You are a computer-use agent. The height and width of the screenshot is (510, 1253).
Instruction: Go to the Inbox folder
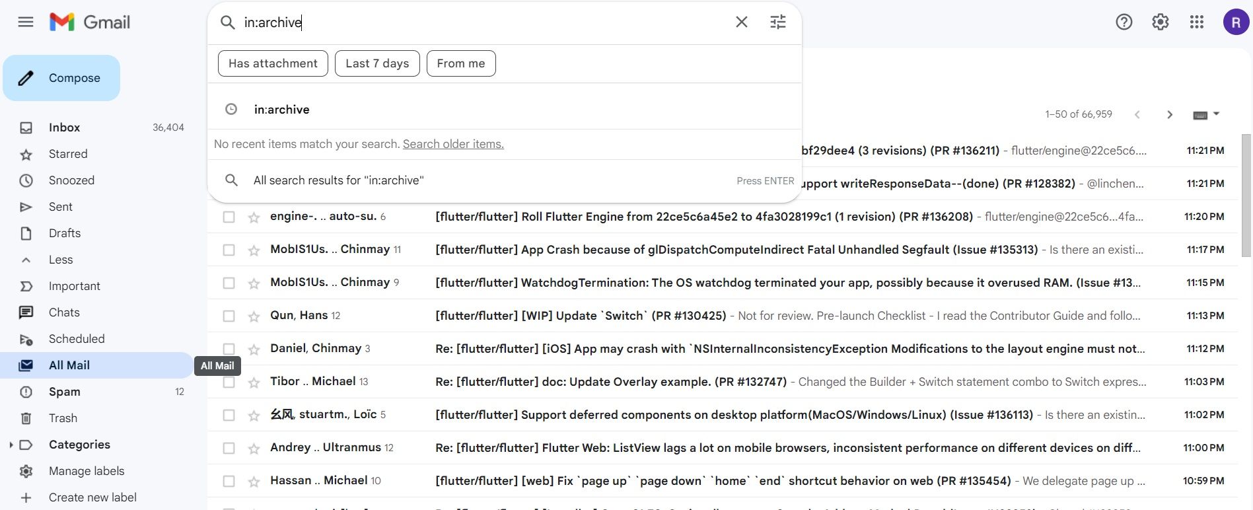(64, 127)
